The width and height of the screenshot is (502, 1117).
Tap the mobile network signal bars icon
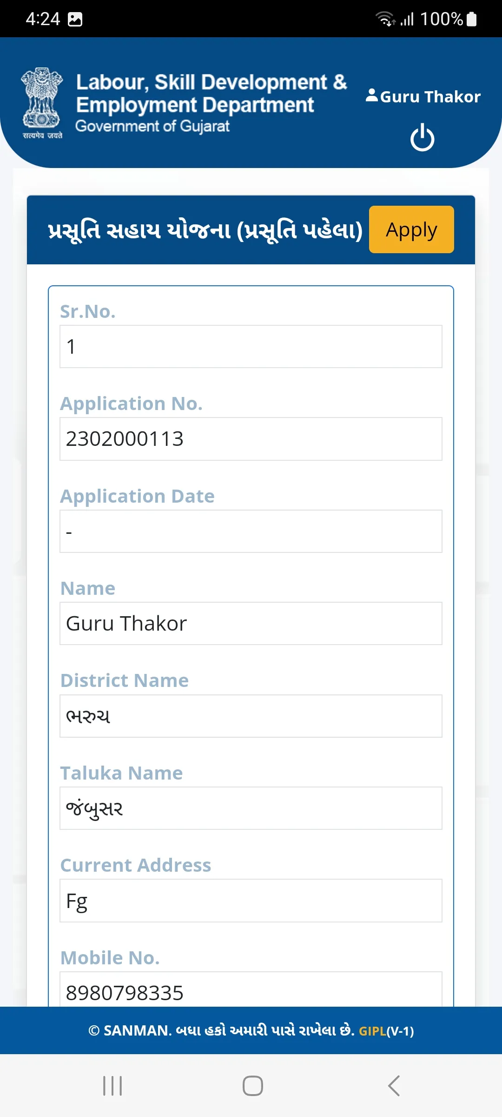click(407, 20)
